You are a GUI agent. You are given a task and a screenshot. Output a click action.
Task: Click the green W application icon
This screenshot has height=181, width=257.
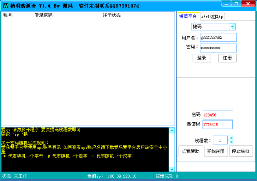click(x=6, y=6)
